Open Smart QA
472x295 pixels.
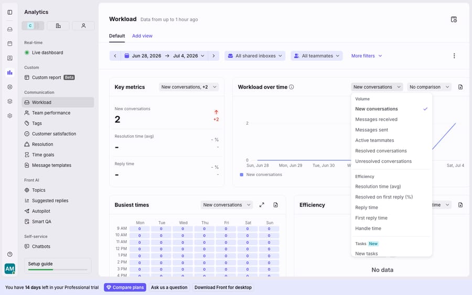pyautogui.click(x=58, y=222)
